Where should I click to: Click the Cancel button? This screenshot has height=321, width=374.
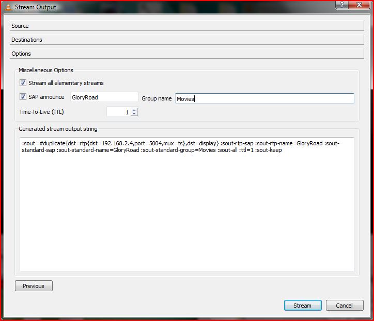click(345, 306)
